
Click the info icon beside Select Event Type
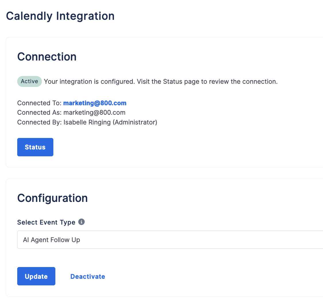(x=81, y=222)
